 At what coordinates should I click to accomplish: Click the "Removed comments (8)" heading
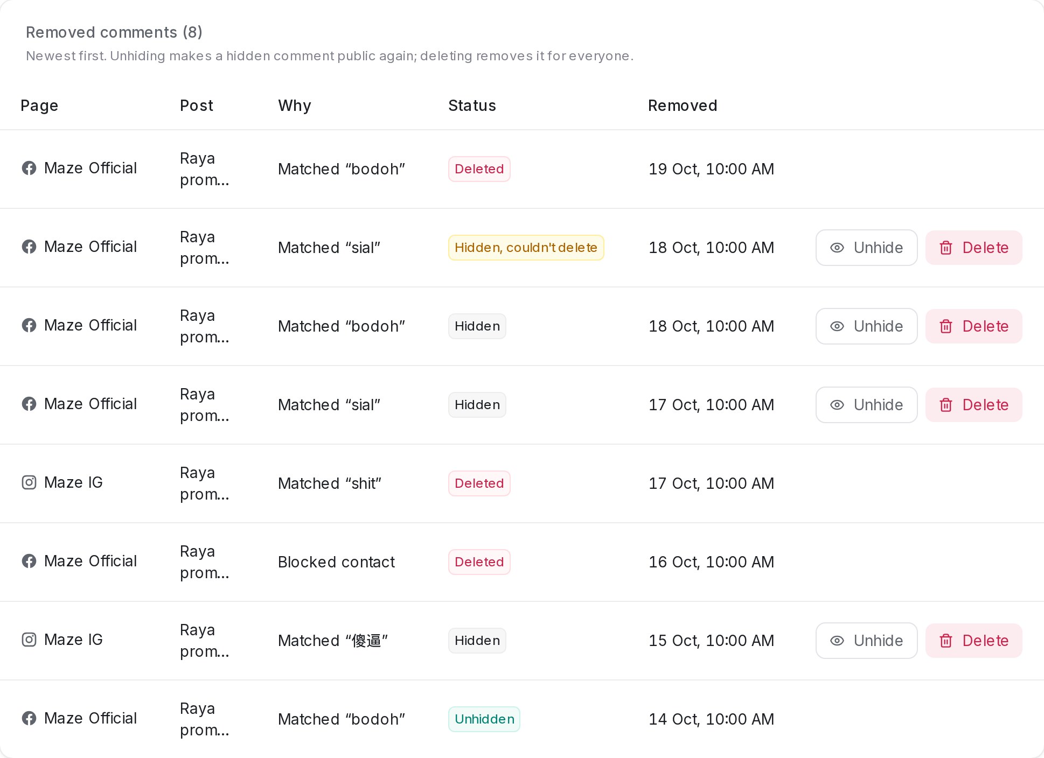click(x=114, y=32)
